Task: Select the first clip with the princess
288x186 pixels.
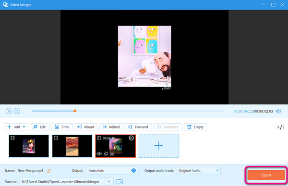Action: coord(29,146)
